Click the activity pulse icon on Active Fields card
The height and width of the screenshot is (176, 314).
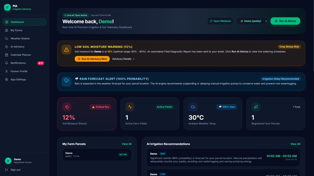coord(130,107)
